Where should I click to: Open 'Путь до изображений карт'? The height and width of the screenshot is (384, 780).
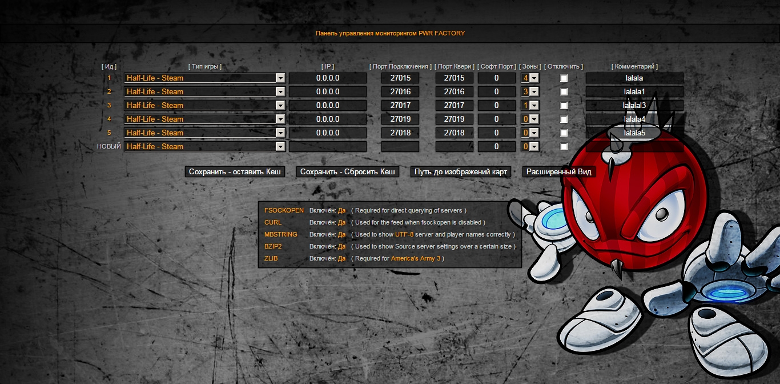click(x=461, y=172)
